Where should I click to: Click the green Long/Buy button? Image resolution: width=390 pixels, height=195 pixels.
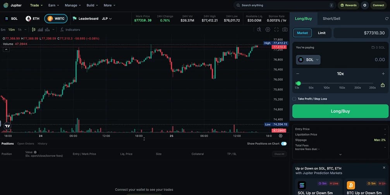[x=340, y=111]
